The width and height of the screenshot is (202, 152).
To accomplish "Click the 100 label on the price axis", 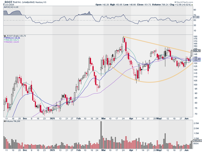I will coord(195,84).
